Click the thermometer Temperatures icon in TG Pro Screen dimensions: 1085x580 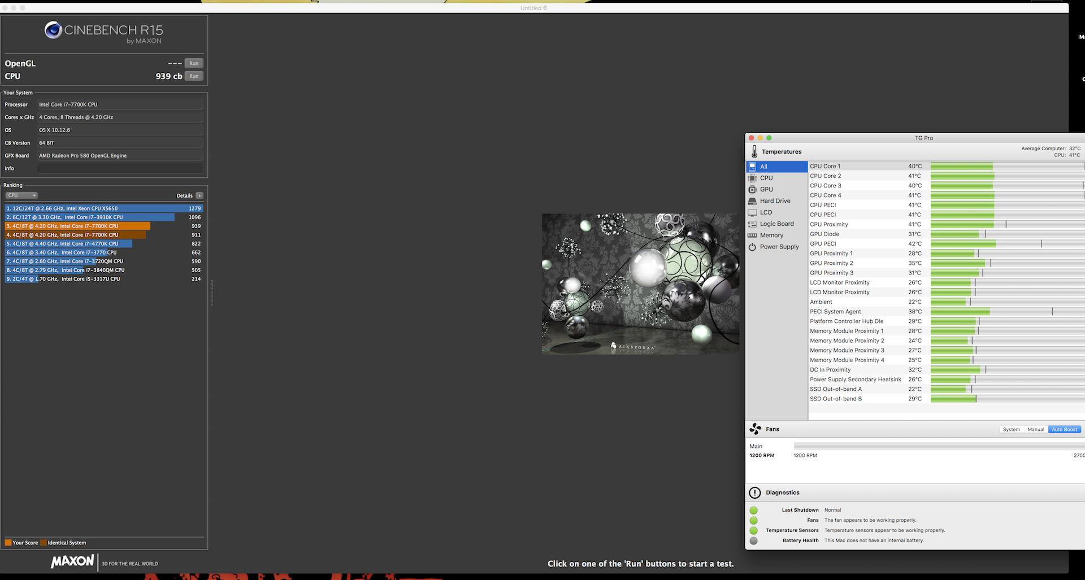click(754, 151)
